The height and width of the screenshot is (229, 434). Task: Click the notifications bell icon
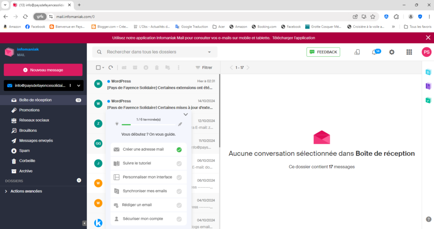pos(374,52)
